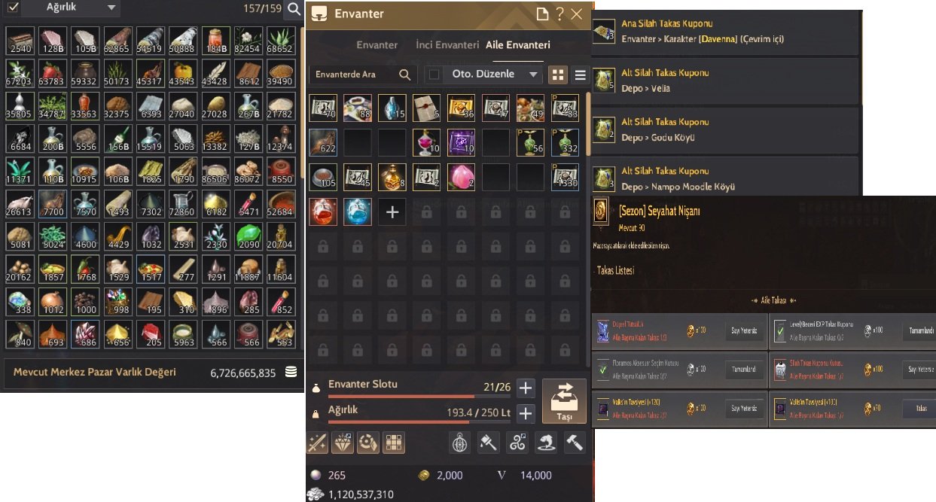Expand Envanter Slotu with plus button
Screen dimensions: 936x502
pos(526,388)
